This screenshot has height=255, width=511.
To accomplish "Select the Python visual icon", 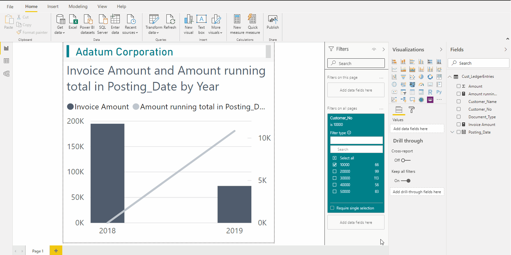I will pos(439,92).
